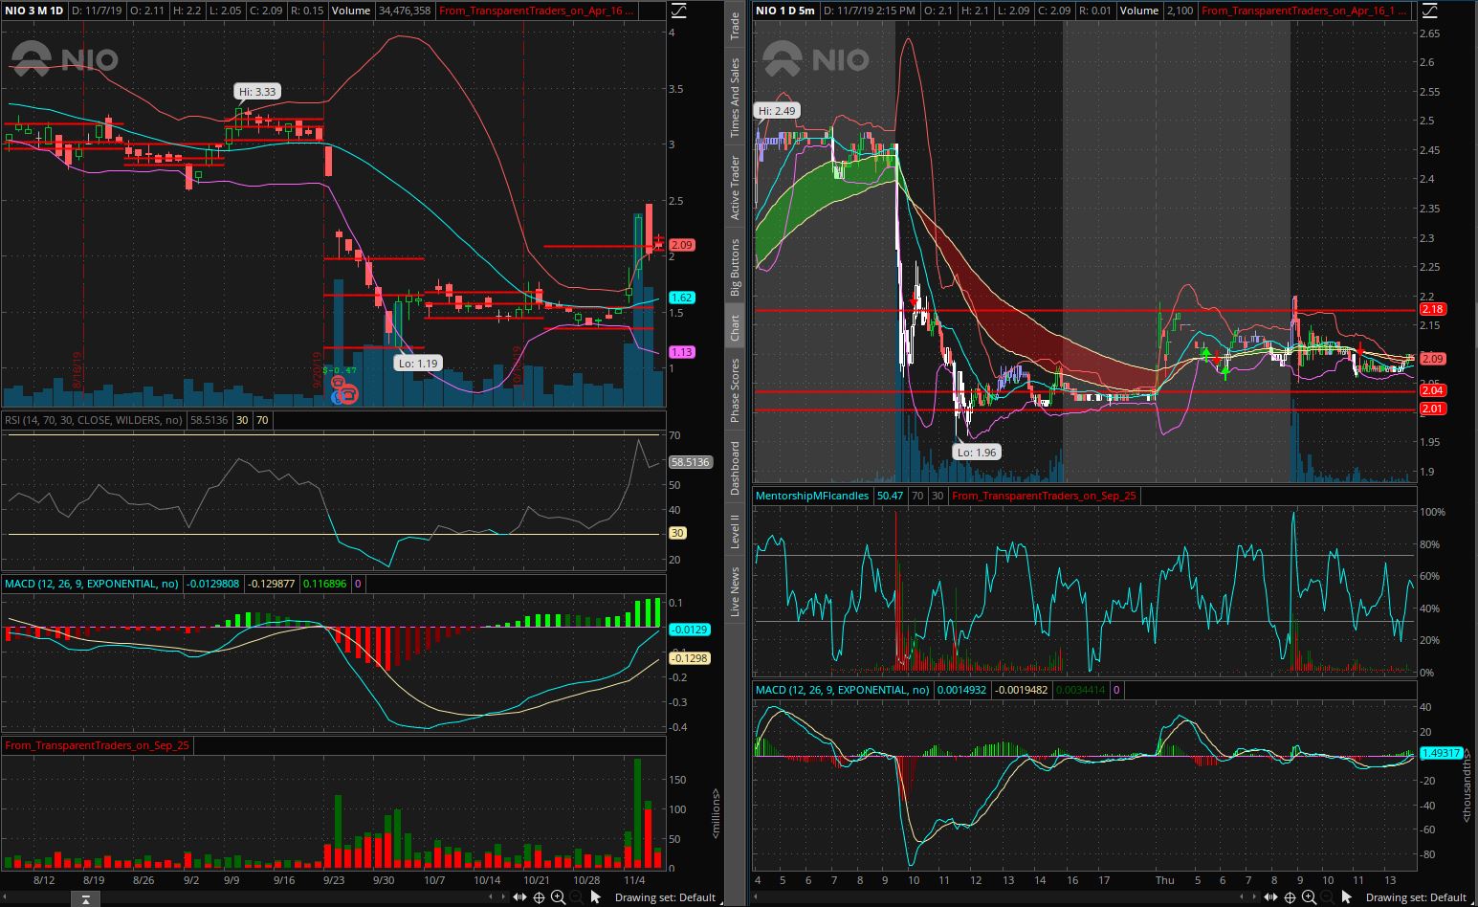
Task: Open the Active Trader sidebar tab
Action: [x=735, y=188]
